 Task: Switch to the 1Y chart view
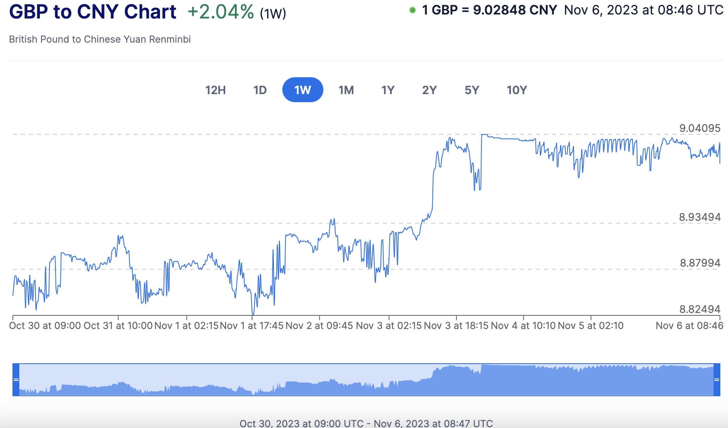point(388,90)
